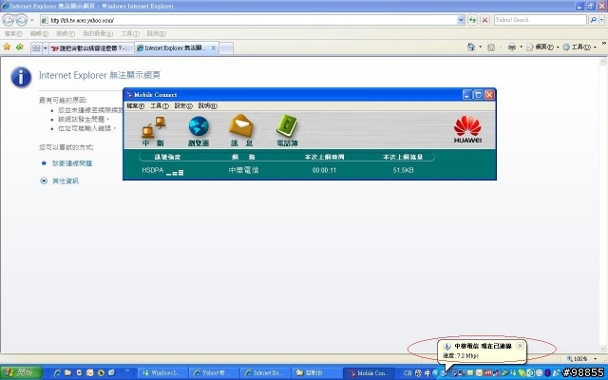Click the IE quick launch icon

point(57,372)
